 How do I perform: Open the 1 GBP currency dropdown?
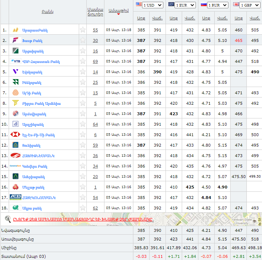coord(250,5)
